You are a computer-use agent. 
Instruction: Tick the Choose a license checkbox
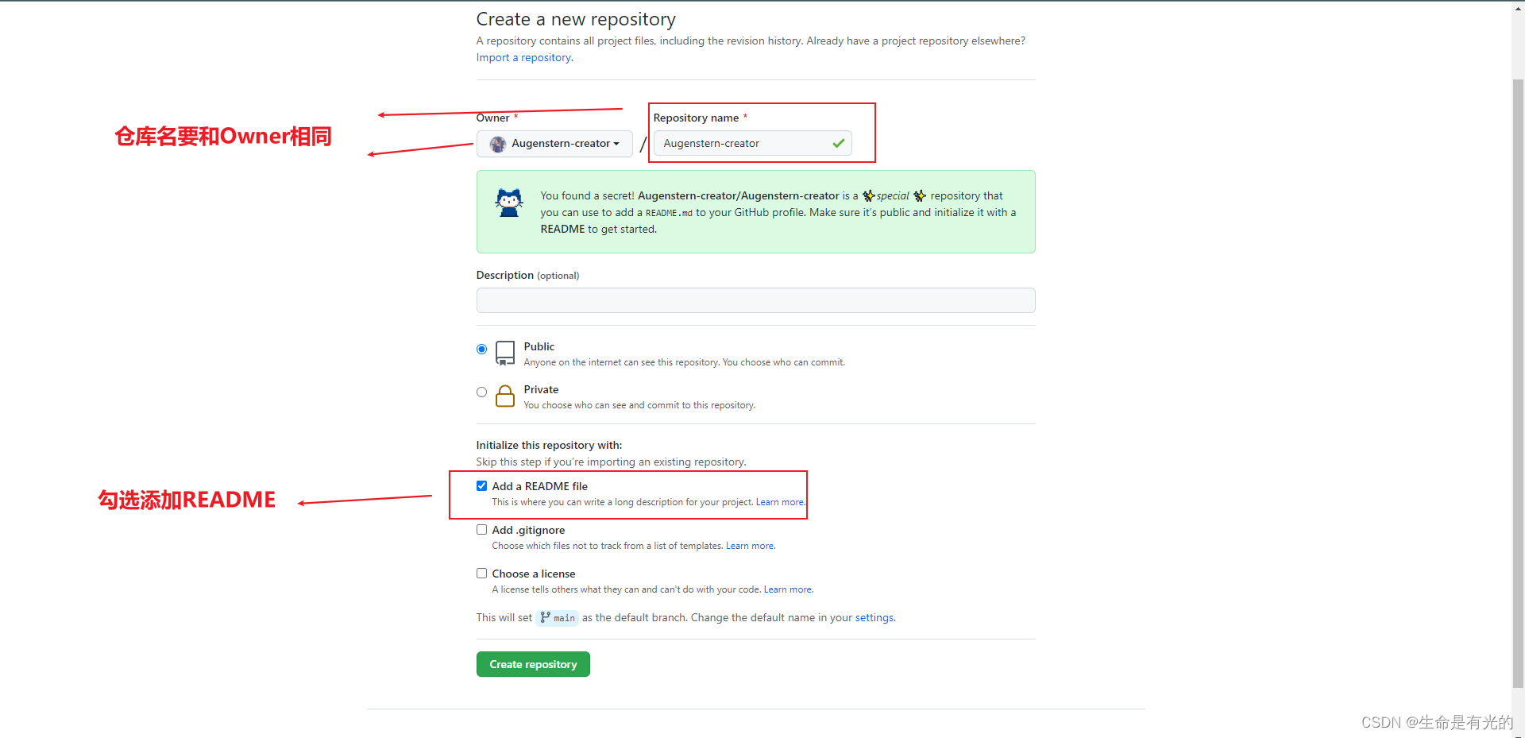point(481,573)
